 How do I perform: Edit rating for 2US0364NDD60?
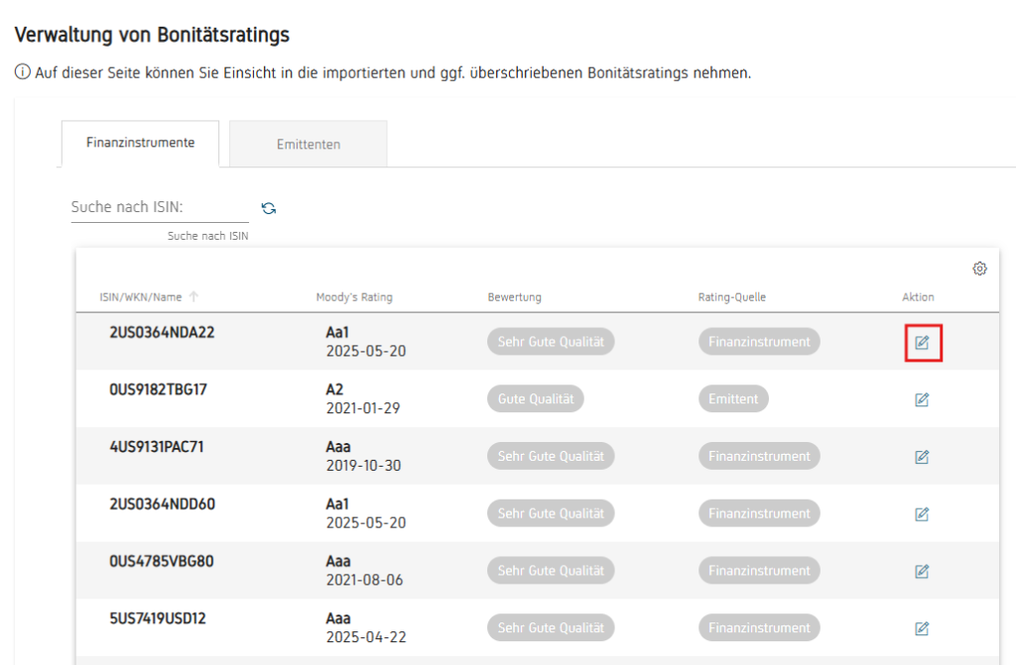(922, 514)
